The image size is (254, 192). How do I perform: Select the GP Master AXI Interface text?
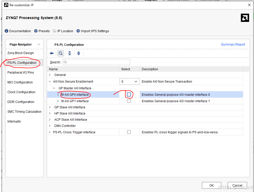pyautogui.click(x=75, y=88)
